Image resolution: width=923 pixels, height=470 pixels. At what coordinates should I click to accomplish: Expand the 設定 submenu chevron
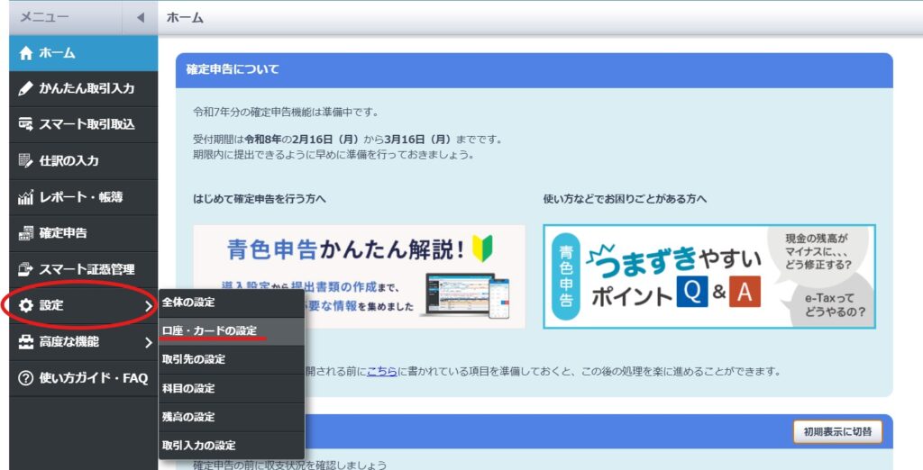148,306
